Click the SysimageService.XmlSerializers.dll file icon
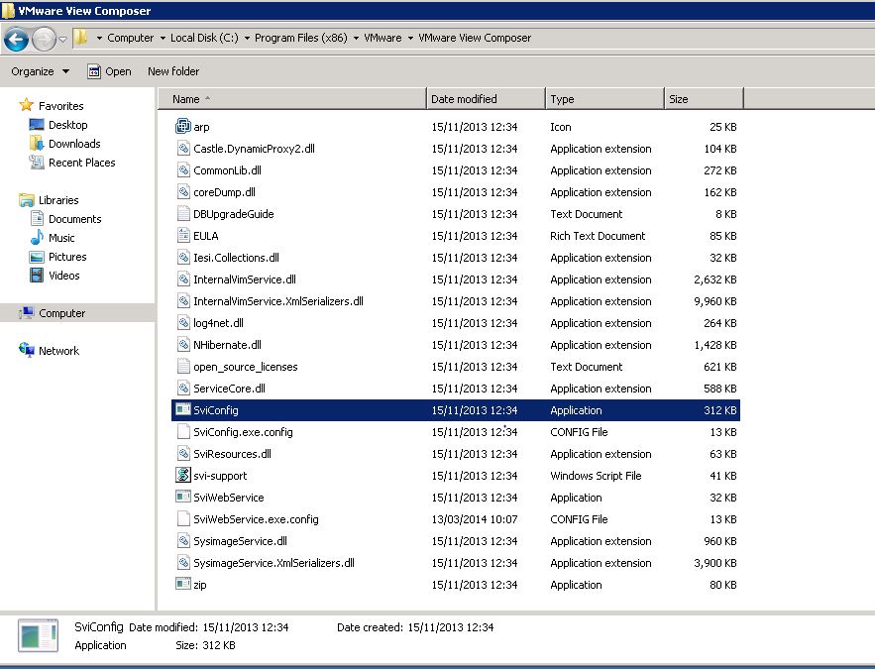 click(183, 562)
